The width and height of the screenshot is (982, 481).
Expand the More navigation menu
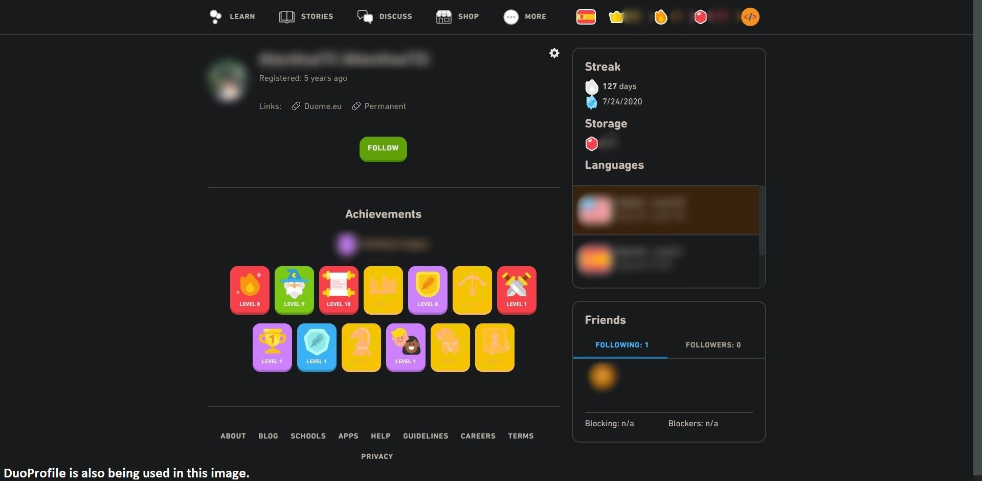tap(524, 16)
